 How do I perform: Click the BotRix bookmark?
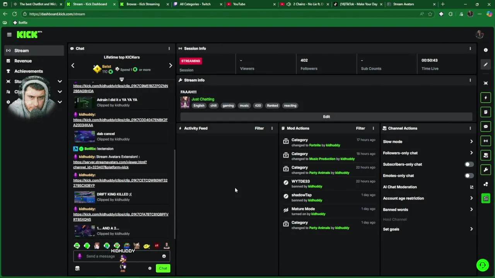pyautogui.click(x=20, y=23)
